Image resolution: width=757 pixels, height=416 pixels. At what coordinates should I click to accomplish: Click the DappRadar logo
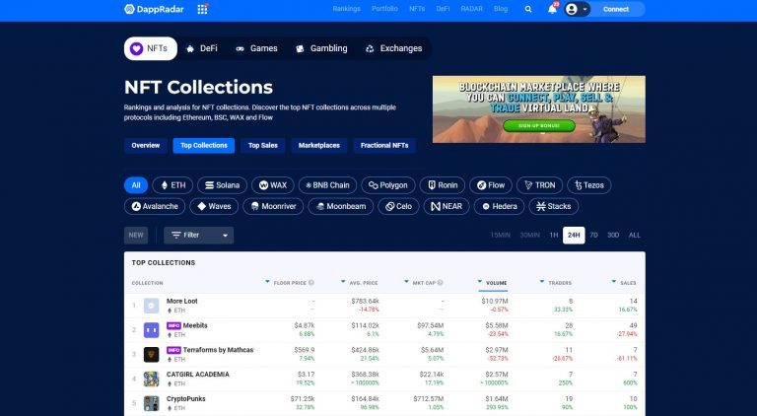coord(155,9)
